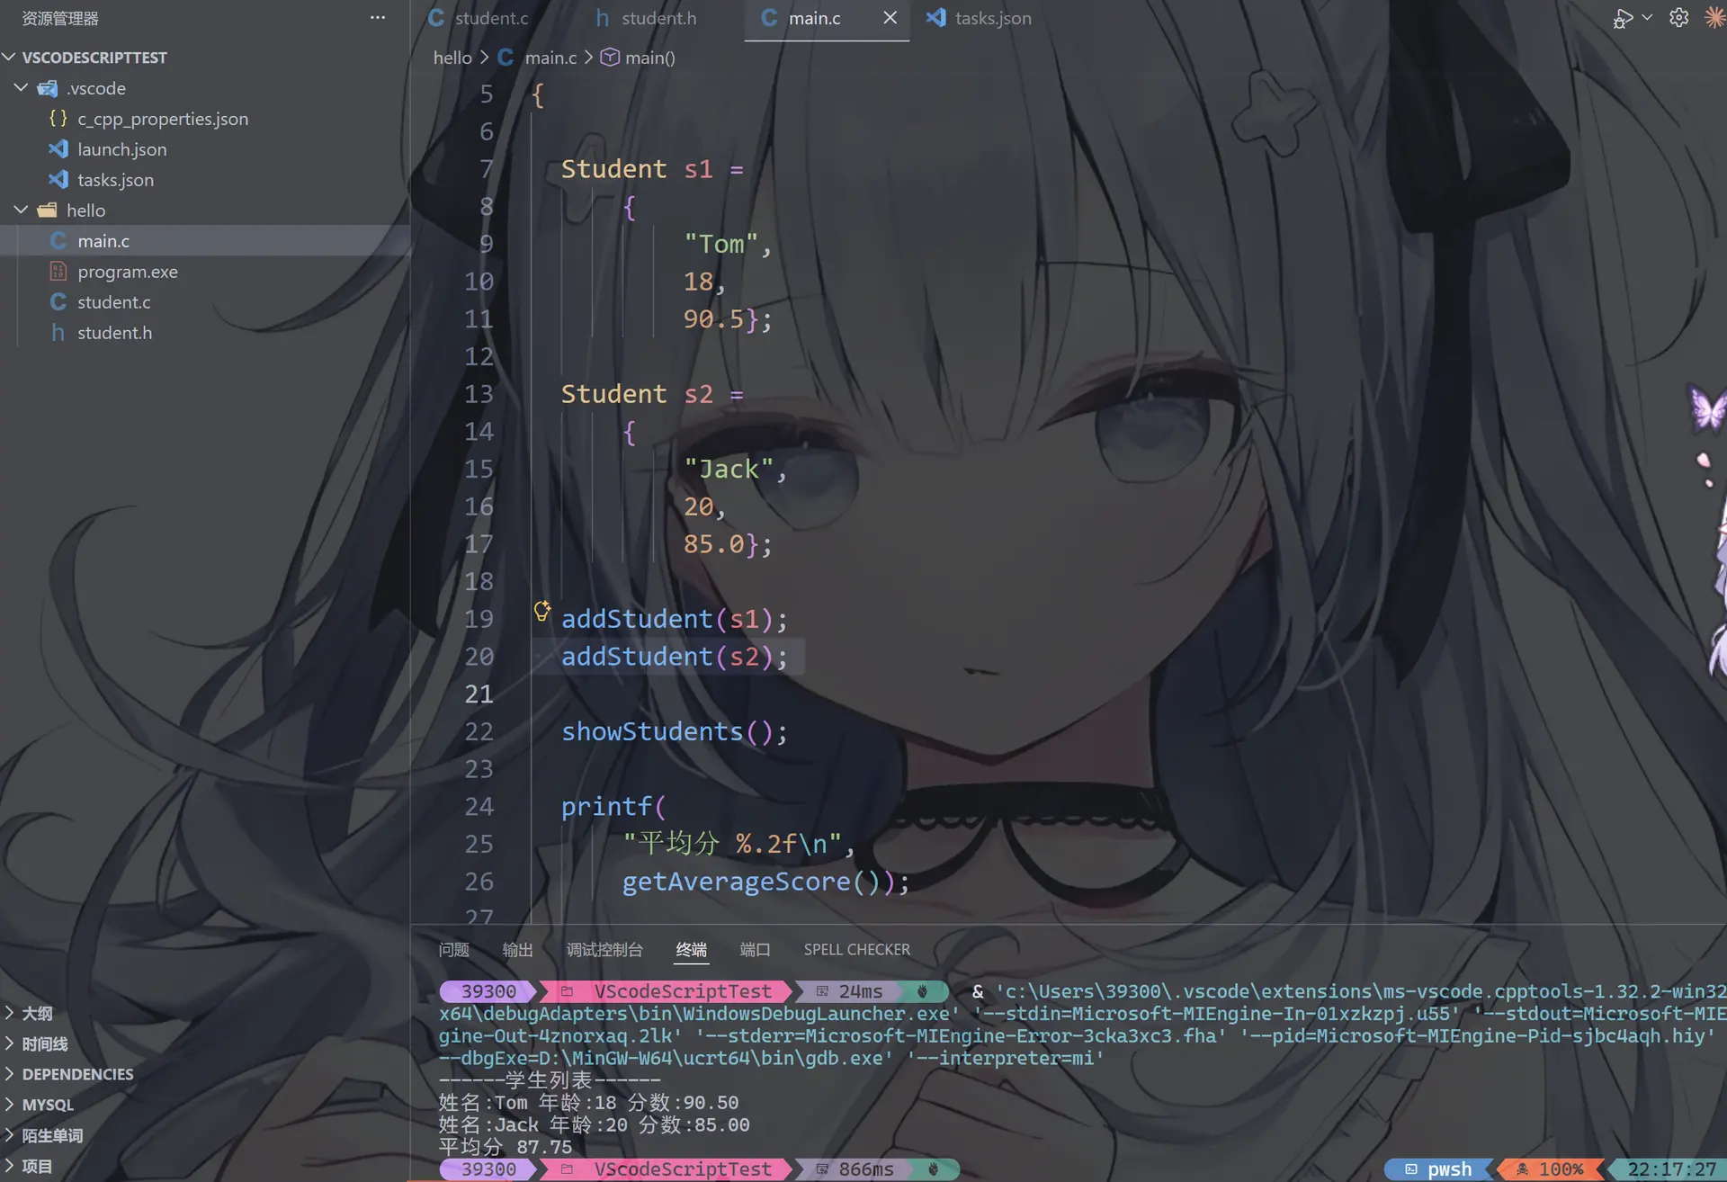Image resolution: width=1727 pixels, height=1182 pixels.
Task: Click the VS Code icon on tasks.json tab
Action: point(935,18)
